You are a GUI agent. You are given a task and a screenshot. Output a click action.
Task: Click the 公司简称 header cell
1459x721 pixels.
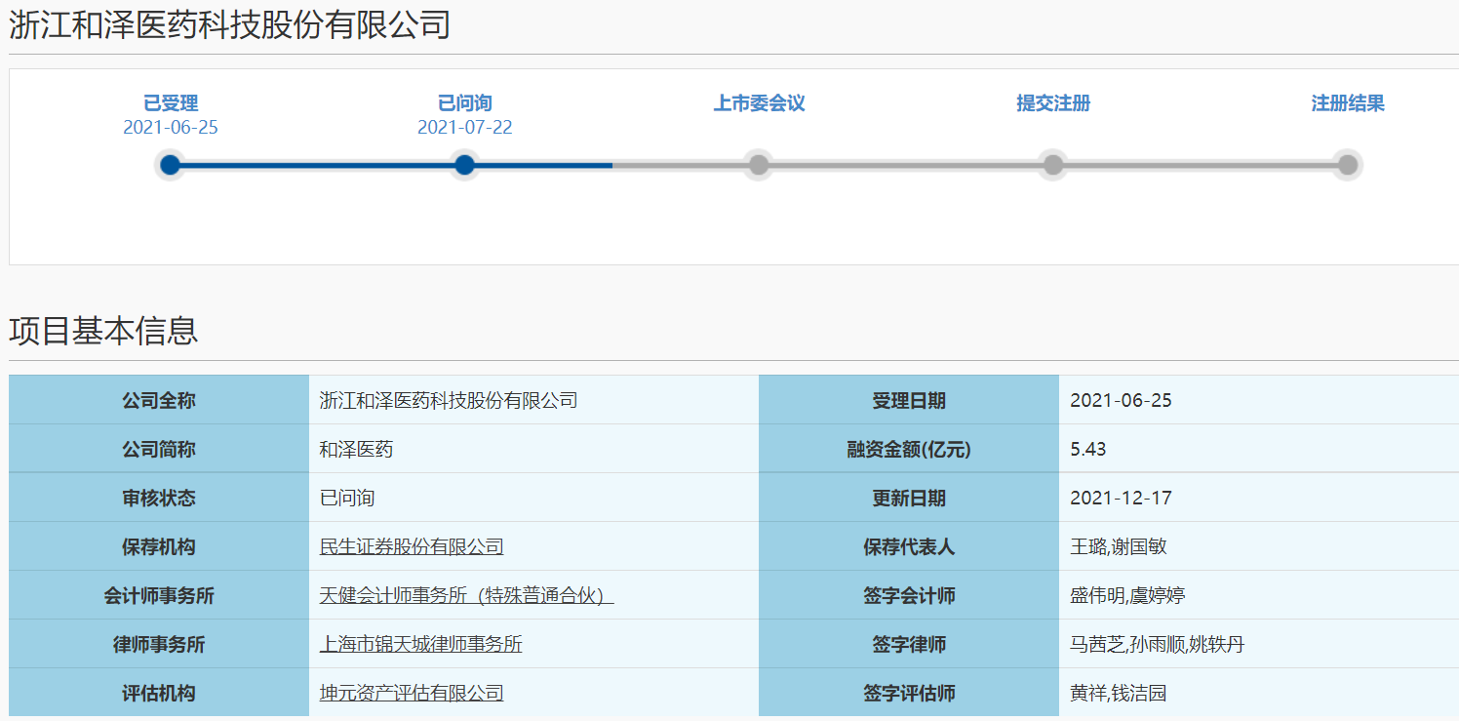(159, 449)
